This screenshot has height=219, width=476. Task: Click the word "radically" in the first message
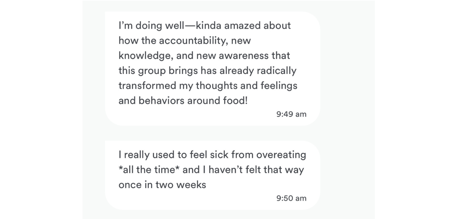click(x=276, y=71)
